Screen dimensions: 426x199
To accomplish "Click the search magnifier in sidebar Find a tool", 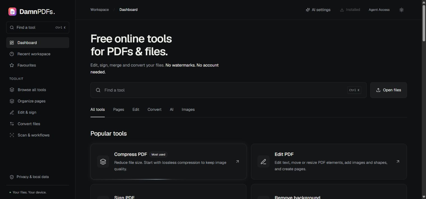I will click(x=12, y=27).
